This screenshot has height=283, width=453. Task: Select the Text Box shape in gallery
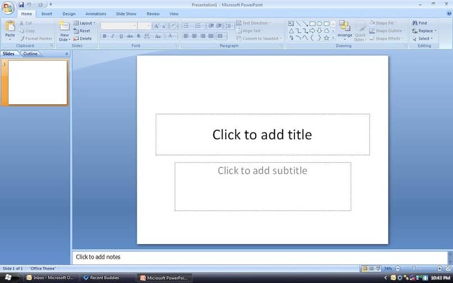point(291,24)
